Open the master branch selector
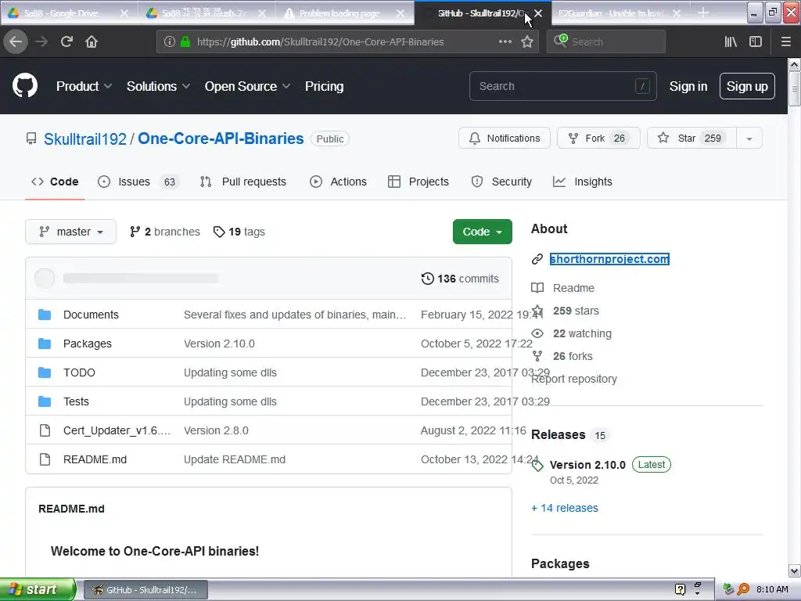Viewport: 801px width, 601px height. tap(71, 232)
